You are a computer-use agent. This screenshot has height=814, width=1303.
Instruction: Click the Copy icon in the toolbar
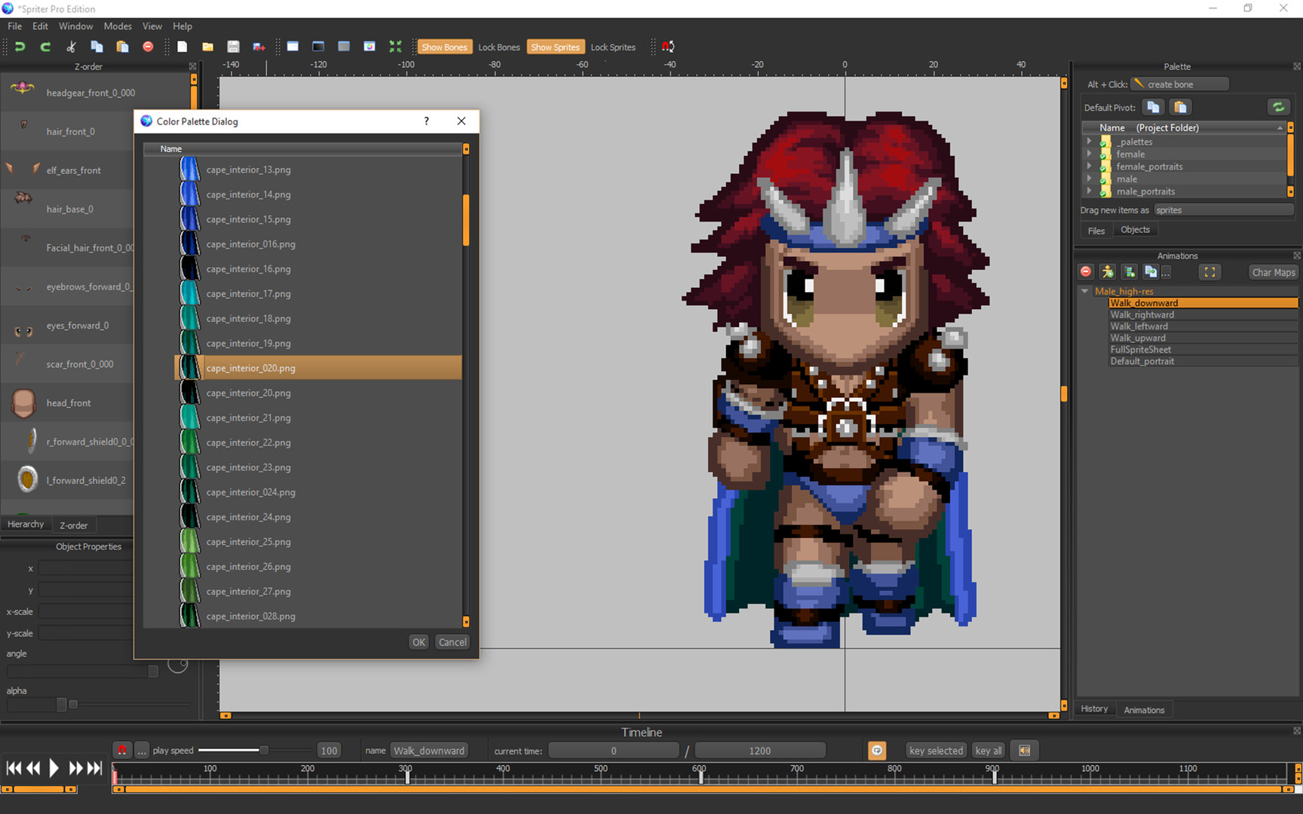97,46
